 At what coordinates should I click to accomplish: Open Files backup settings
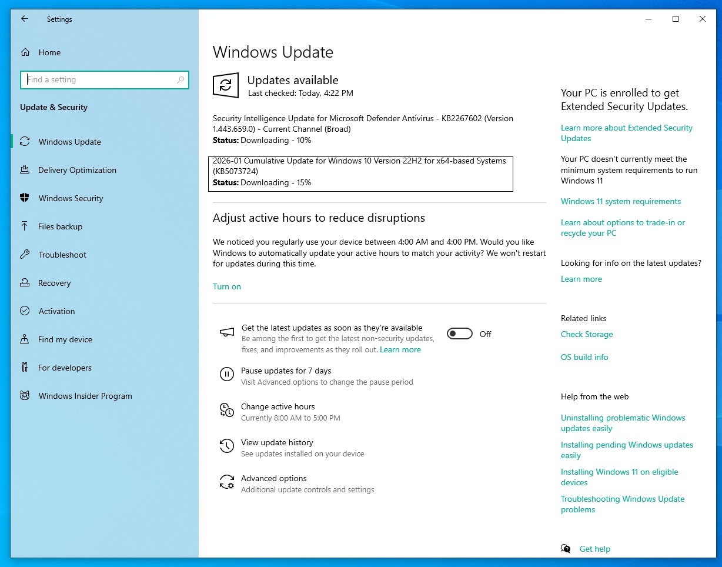(x=59, y=226)
